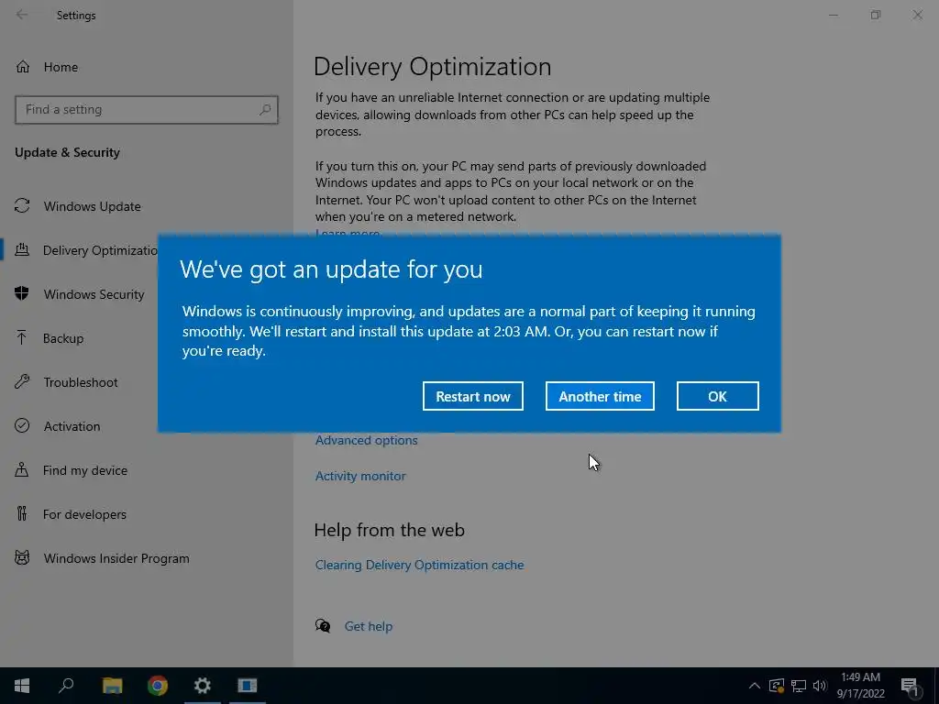
Task: Open the taskbar clock showing 1:49 AM
Action: pos(860,686)
